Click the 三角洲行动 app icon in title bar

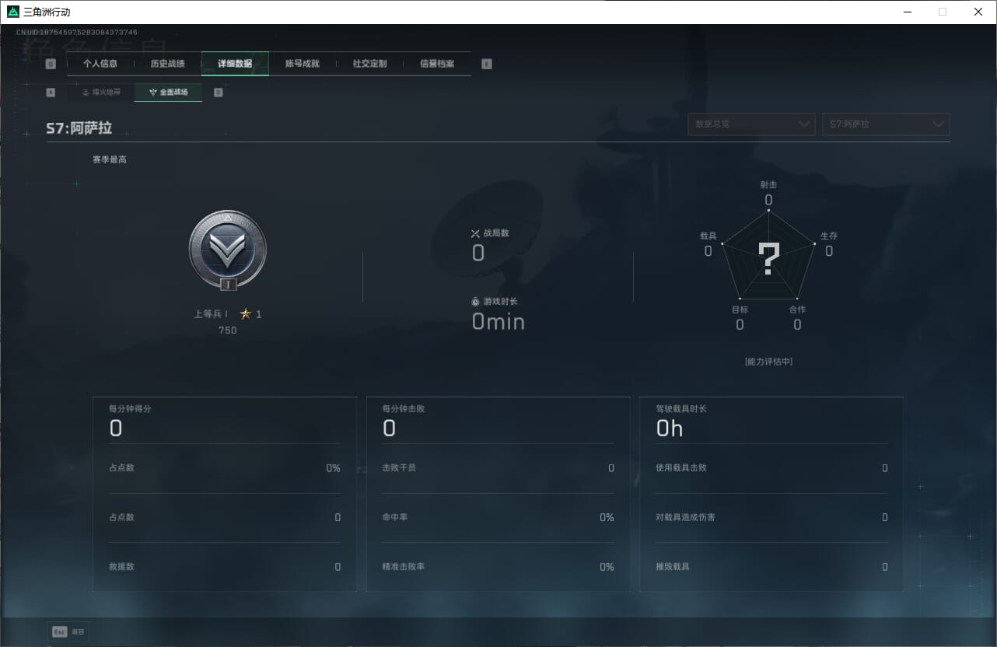[13, 12]
